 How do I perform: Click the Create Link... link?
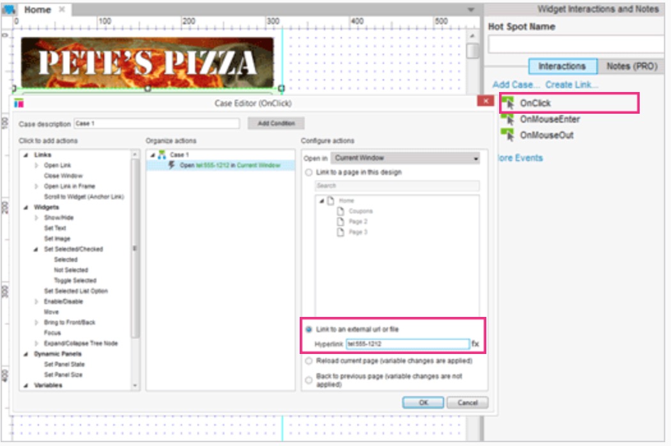571,84
